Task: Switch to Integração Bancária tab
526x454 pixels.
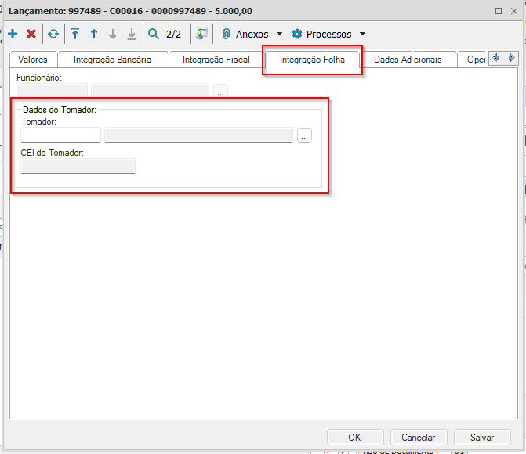Action: [112, 60]
